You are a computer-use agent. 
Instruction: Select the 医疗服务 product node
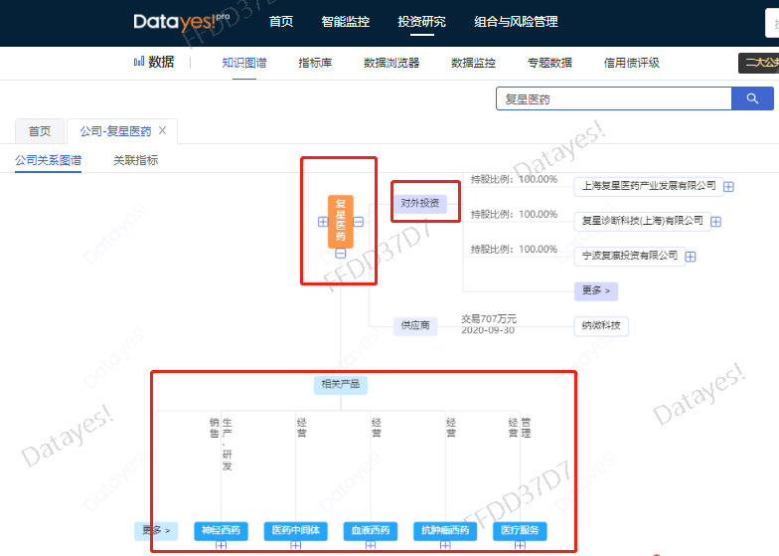point(521,531)
